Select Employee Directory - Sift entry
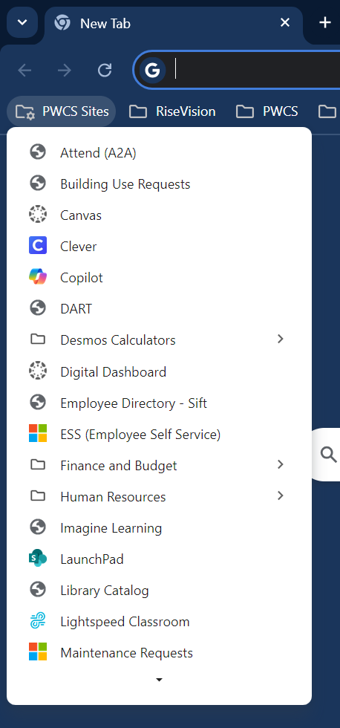 159,403
